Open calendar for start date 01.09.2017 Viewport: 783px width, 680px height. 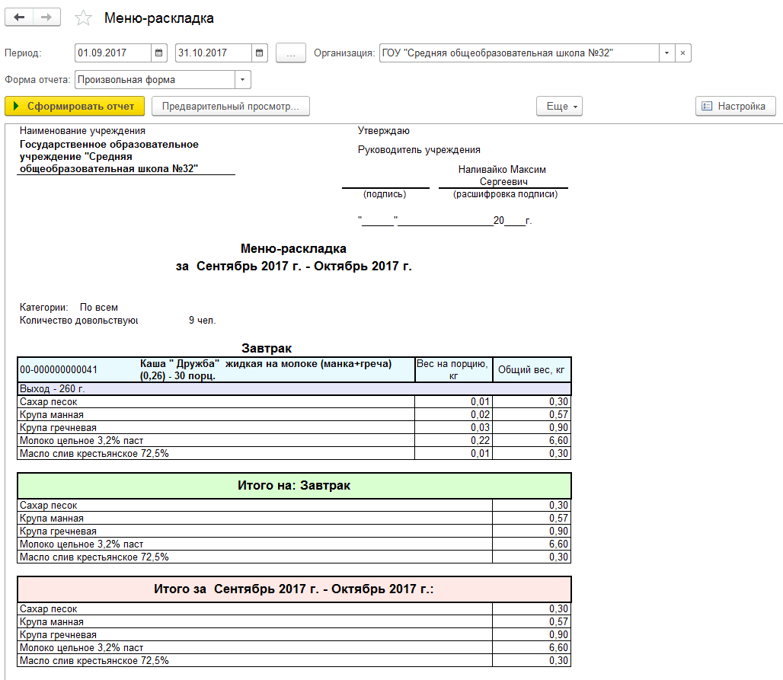pyautogui.click(x=158, y=53)
